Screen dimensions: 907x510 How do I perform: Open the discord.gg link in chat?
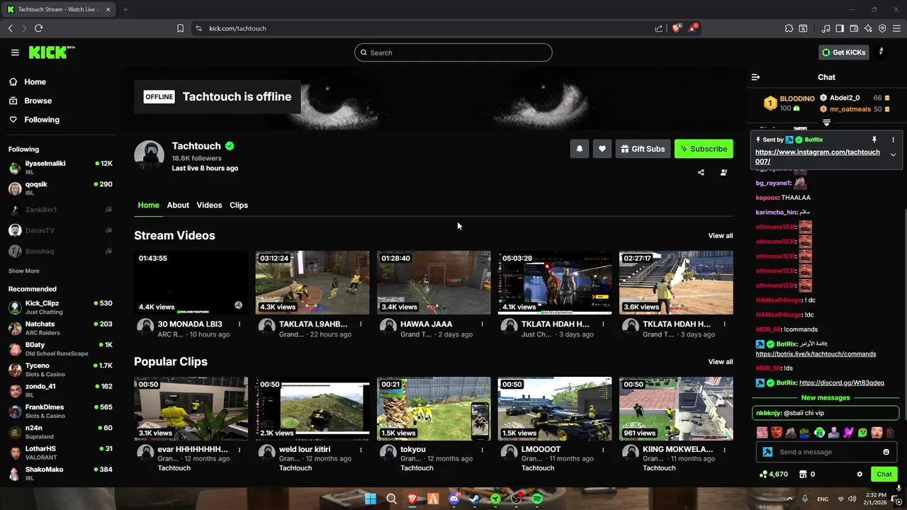tap(841, 383)
